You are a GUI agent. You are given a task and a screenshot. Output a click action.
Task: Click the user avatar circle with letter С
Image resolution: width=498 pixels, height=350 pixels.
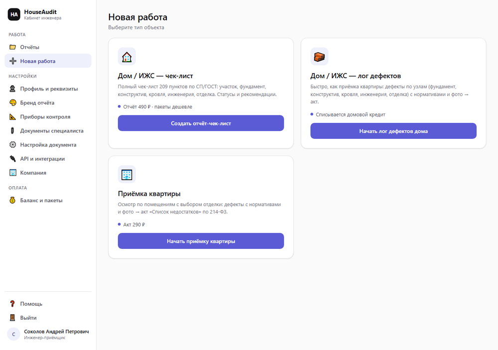13,334
